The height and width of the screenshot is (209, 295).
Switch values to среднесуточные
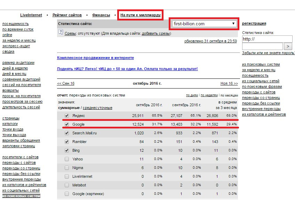click(97, 108)
